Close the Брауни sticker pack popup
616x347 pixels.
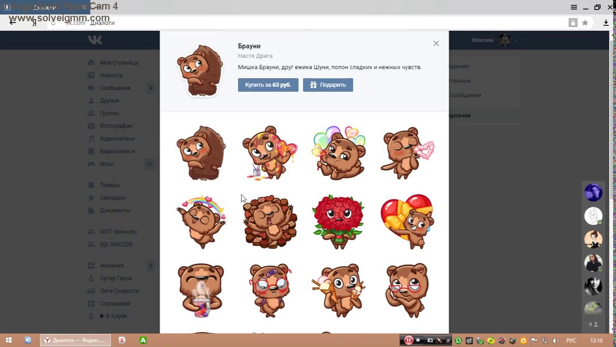(x=436, y=43)
